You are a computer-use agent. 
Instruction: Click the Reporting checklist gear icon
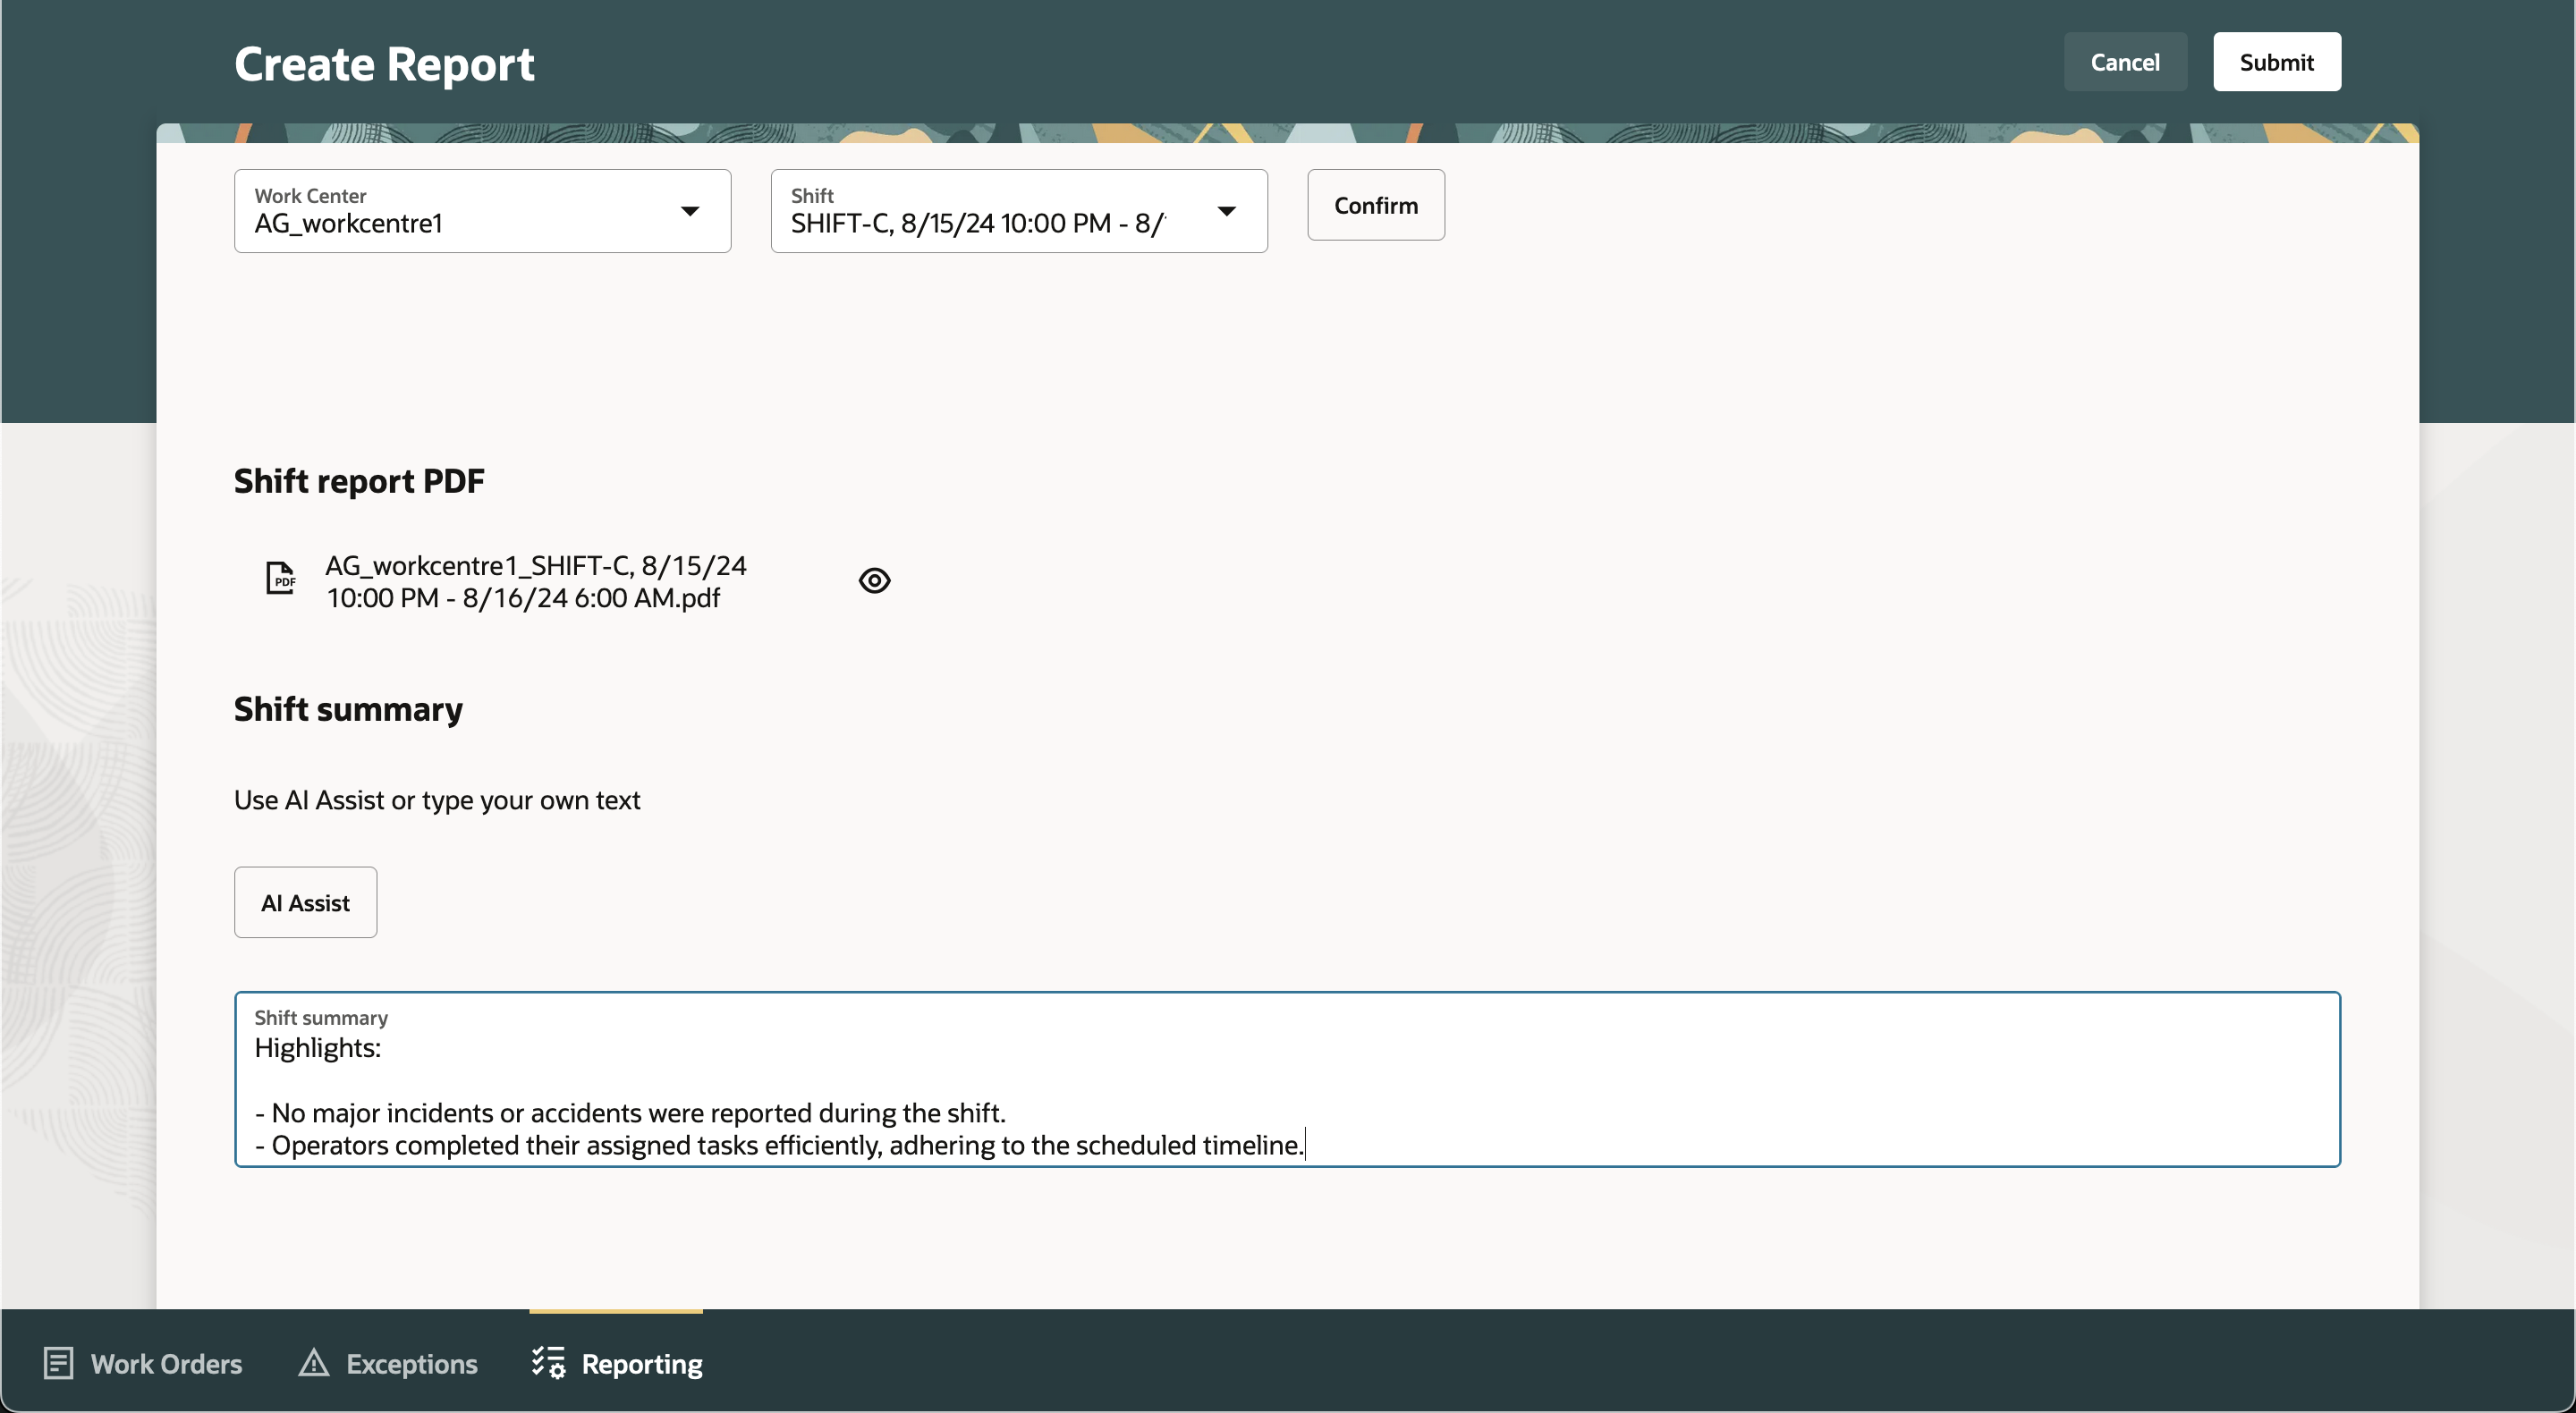tap(548, 1363)
